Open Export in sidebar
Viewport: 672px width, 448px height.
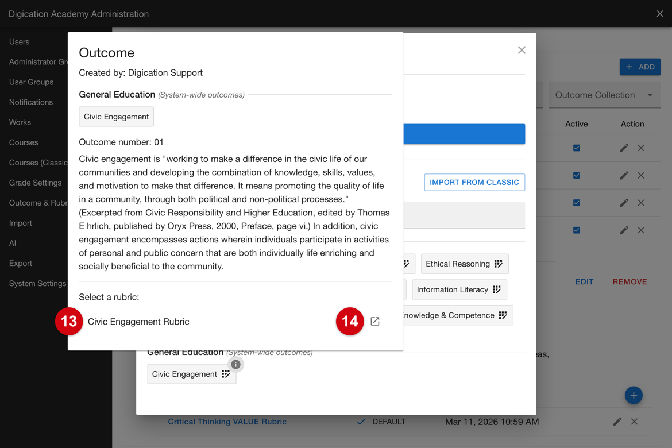pos(21,263)
